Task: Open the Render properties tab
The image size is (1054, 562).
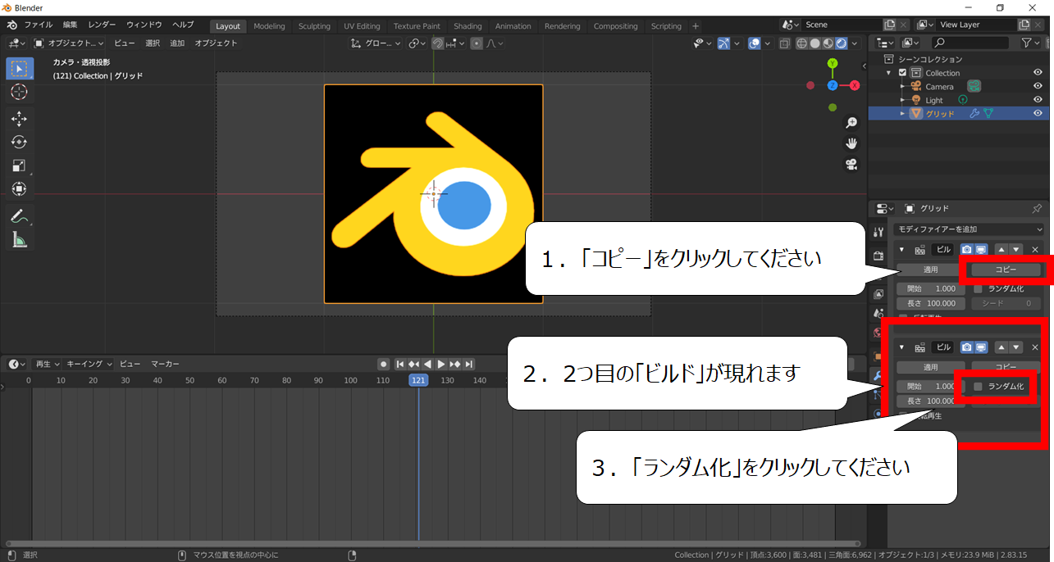Action: click(878, 255)
